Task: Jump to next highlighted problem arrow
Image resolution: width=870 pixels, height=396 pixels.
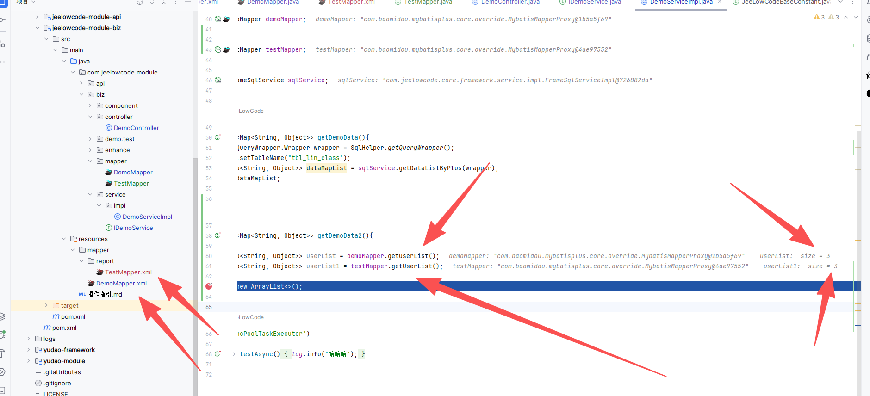Action: [856, 17]
